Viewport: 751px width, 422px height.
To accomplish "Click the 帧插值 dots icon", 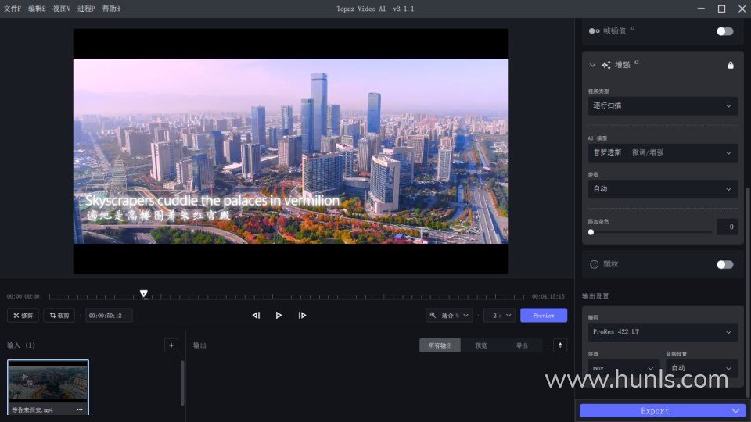I will 594,31.
